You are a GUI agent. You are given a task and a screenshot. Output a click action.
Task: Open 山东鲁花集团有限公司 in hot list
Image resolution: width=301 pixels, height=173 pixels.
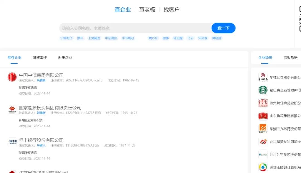point(285,116)
